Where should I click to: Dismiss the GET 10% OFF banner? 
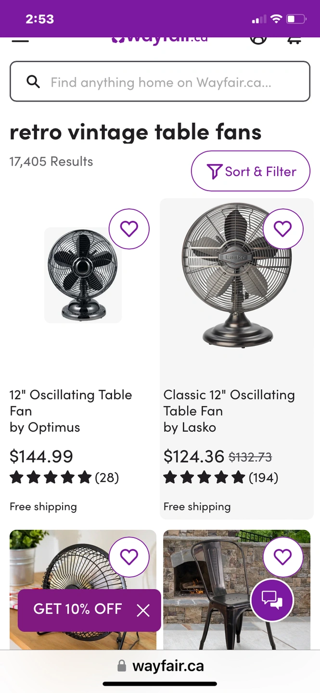tap(143, 610)
